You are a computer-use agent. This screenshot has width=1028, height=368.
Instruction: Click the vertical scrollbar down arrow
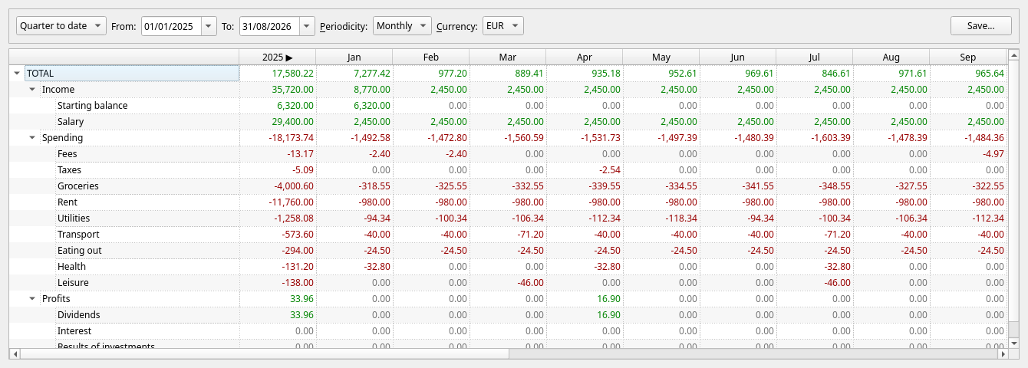click(x=1013, y=343)
